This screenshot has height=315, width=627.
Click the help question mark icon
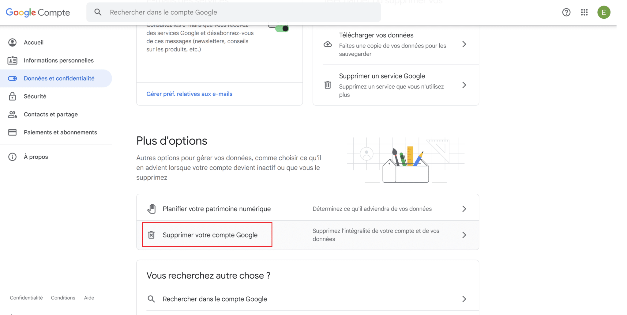pos(566,12)
